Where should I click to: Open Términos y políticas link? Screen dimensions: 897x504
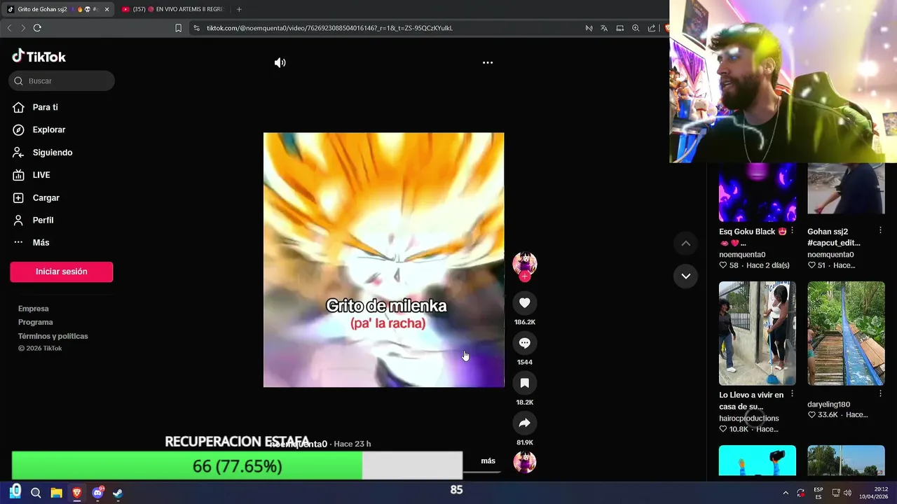pyautogui.click(x=53, y=336)
